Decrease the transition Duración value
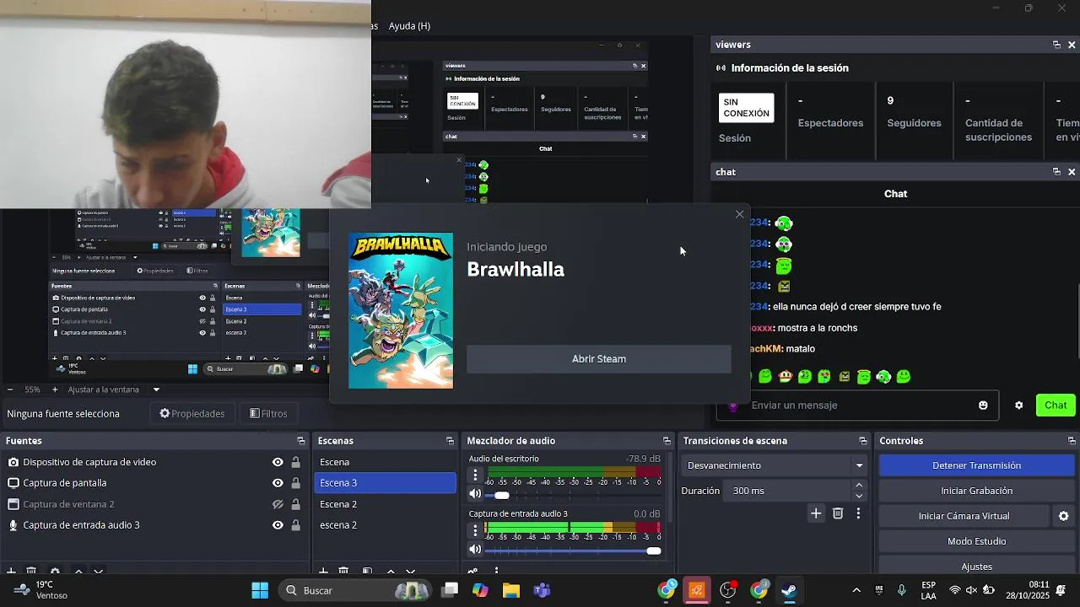 click(x=859, y=496)
